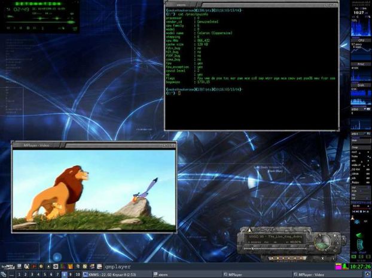Click the eject button in XMMS
The image size is (372, 278).
point(42,28)
